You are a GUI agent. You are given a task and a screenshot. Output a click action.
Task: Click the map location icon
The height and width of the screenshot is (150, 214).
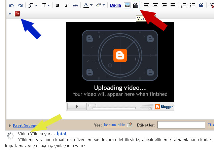pyautogui.click(x=130, y=125)
